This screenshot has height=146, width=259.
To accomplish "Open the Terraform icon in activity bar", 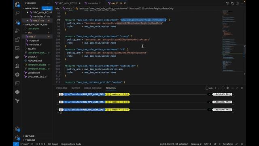I will point(17,101).
